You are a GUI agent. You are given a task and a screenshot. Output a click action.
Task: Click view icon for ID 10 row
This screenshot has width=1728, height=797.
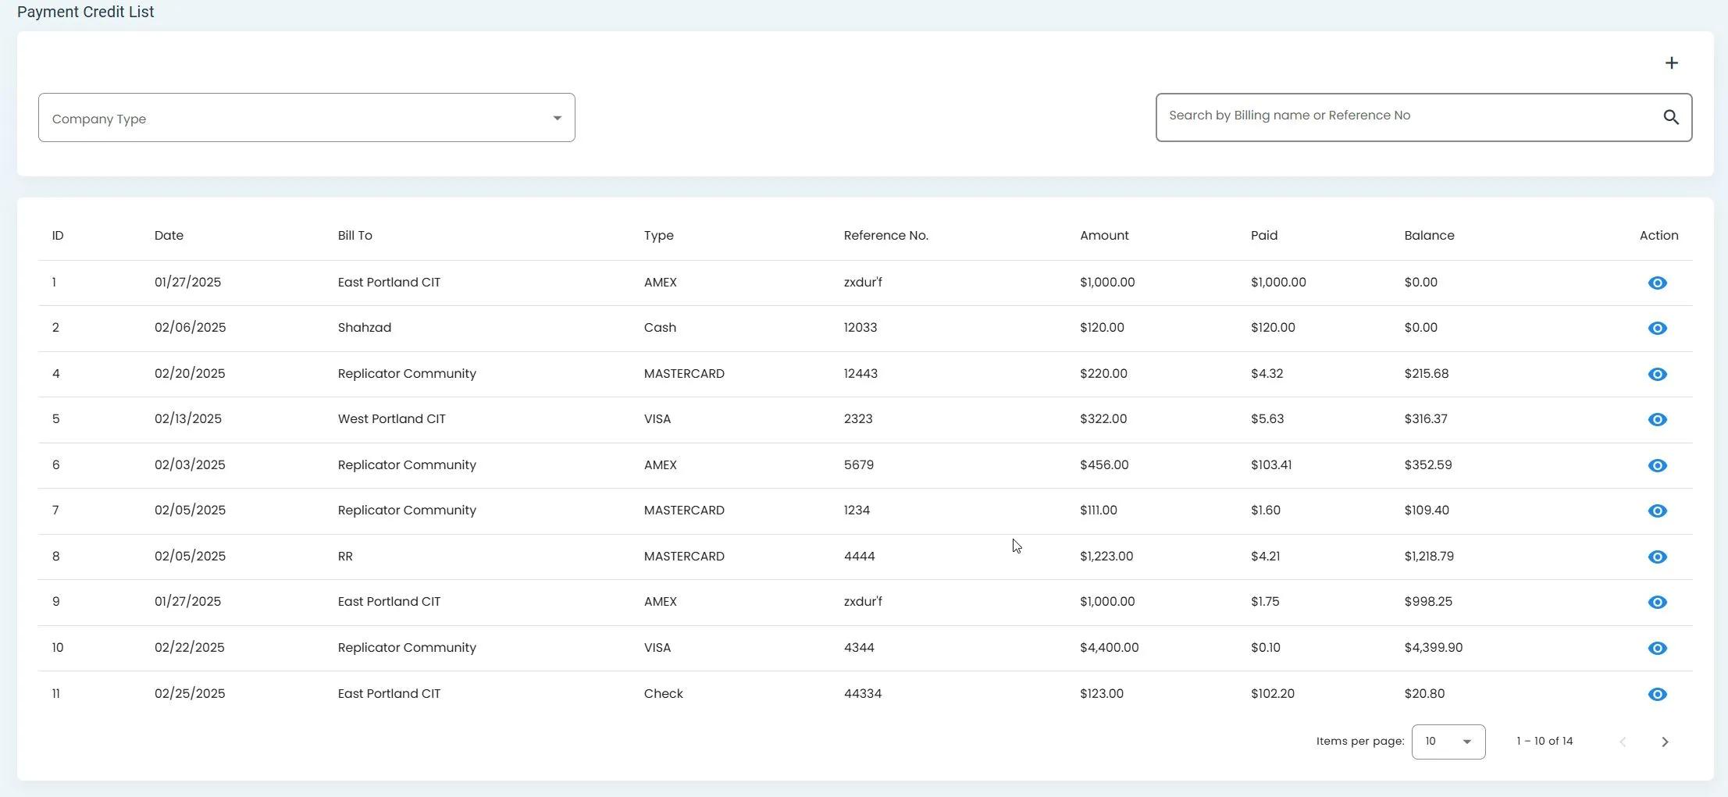(1657, 648)
